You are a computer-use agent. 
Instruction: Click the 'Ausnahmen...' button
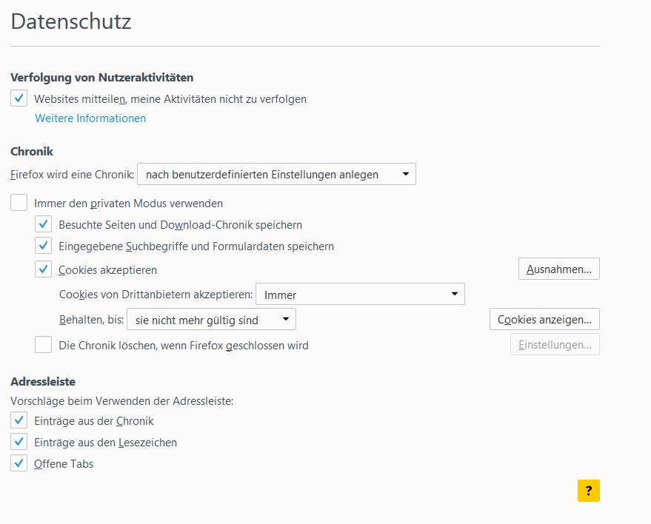(558, 269)
